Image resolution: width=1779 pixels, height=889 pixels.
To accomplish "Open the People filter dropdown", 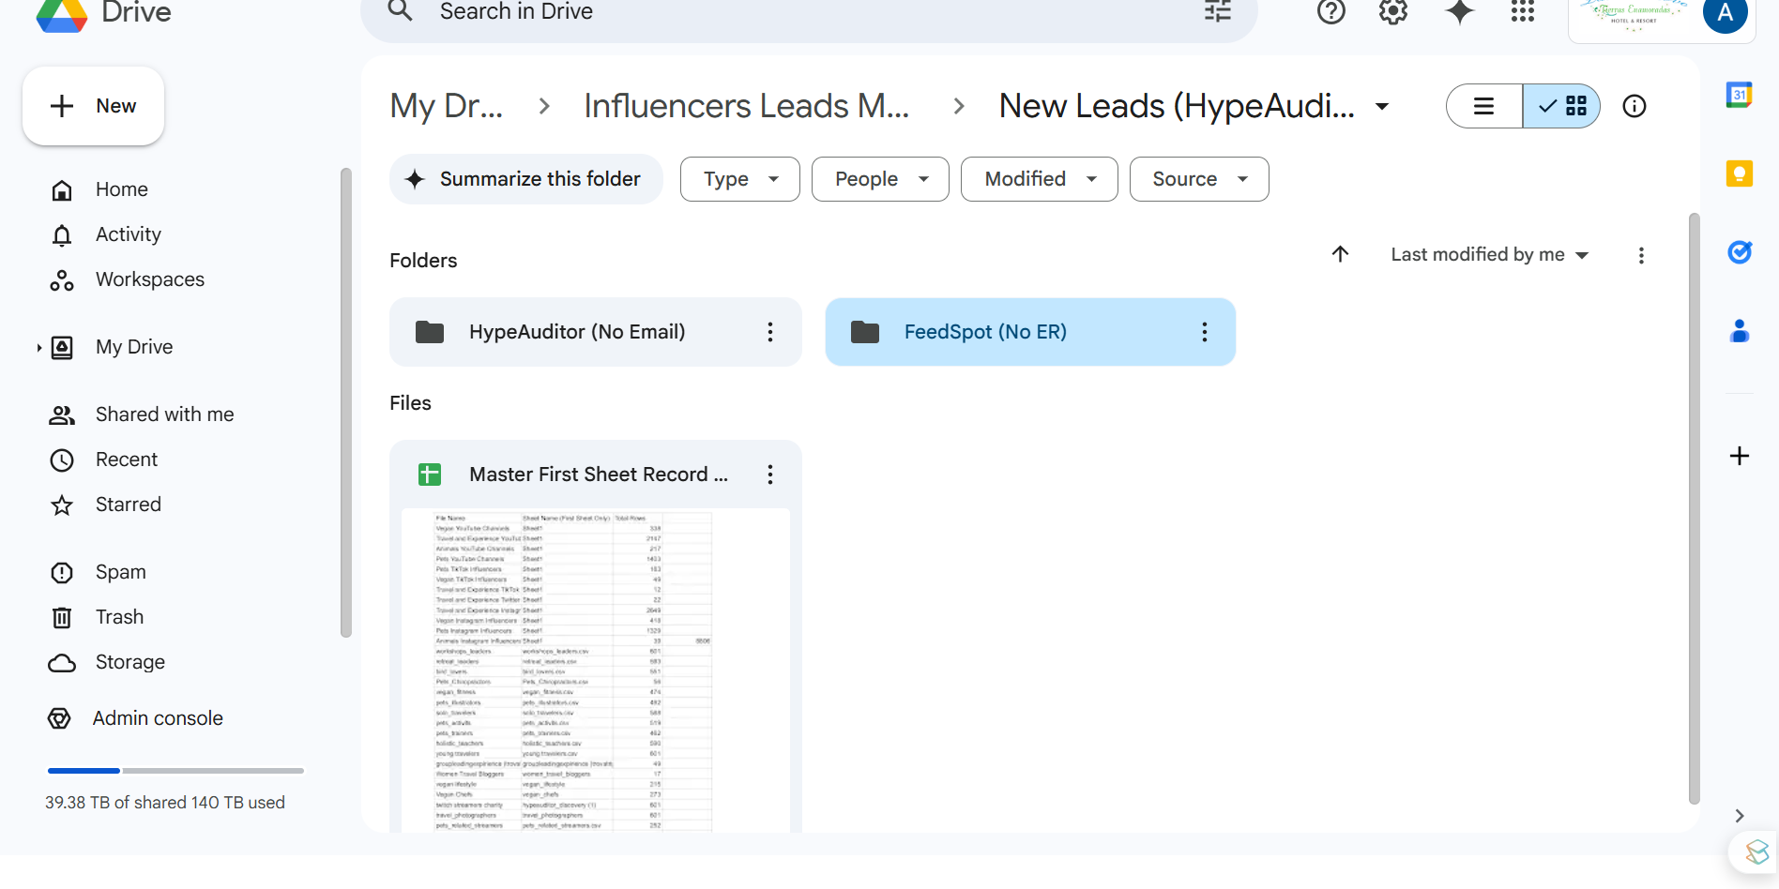I will 880,179.
